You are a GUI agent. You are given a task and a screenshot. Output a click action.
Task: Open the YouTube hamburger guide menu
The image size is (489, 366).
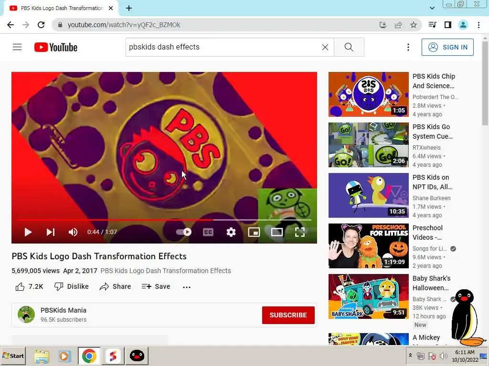coord(17,47)
